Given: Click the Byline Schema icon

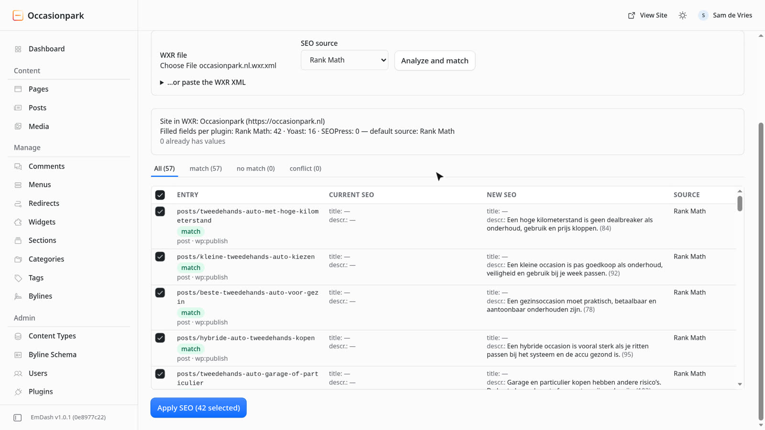Looking at the screenshot, I should click(x=18, y=355).
